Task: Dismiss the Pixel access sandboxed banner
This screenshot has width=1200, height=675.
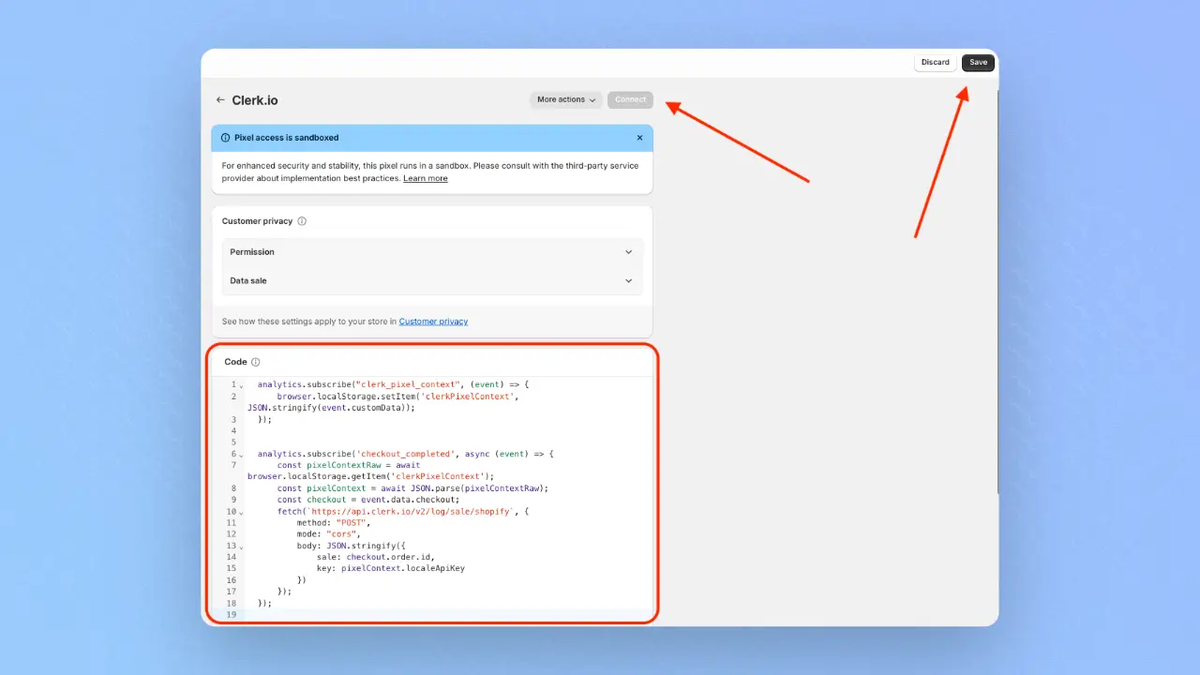Action: [x=639, y=138]
